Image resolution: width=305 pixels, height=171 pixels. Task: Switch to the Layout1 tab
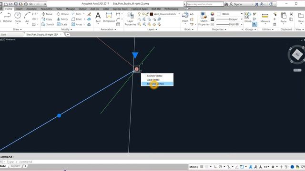(x=15, y=166)
